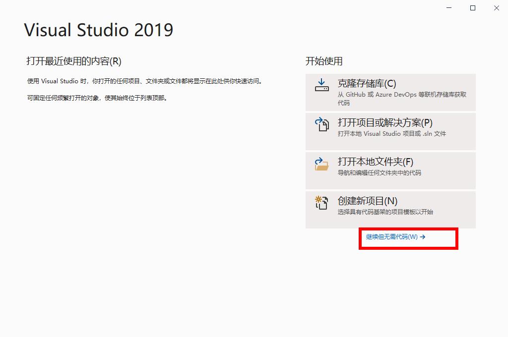508x337 pixels.
Task: Click the open project or solution icon
Action: (321, 124)
